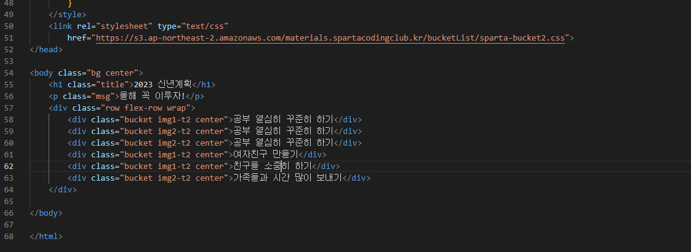The width and height of the screenshot is (691, 252).
Task: Click line number 62 in the gutter
Action: pos(9,167)
